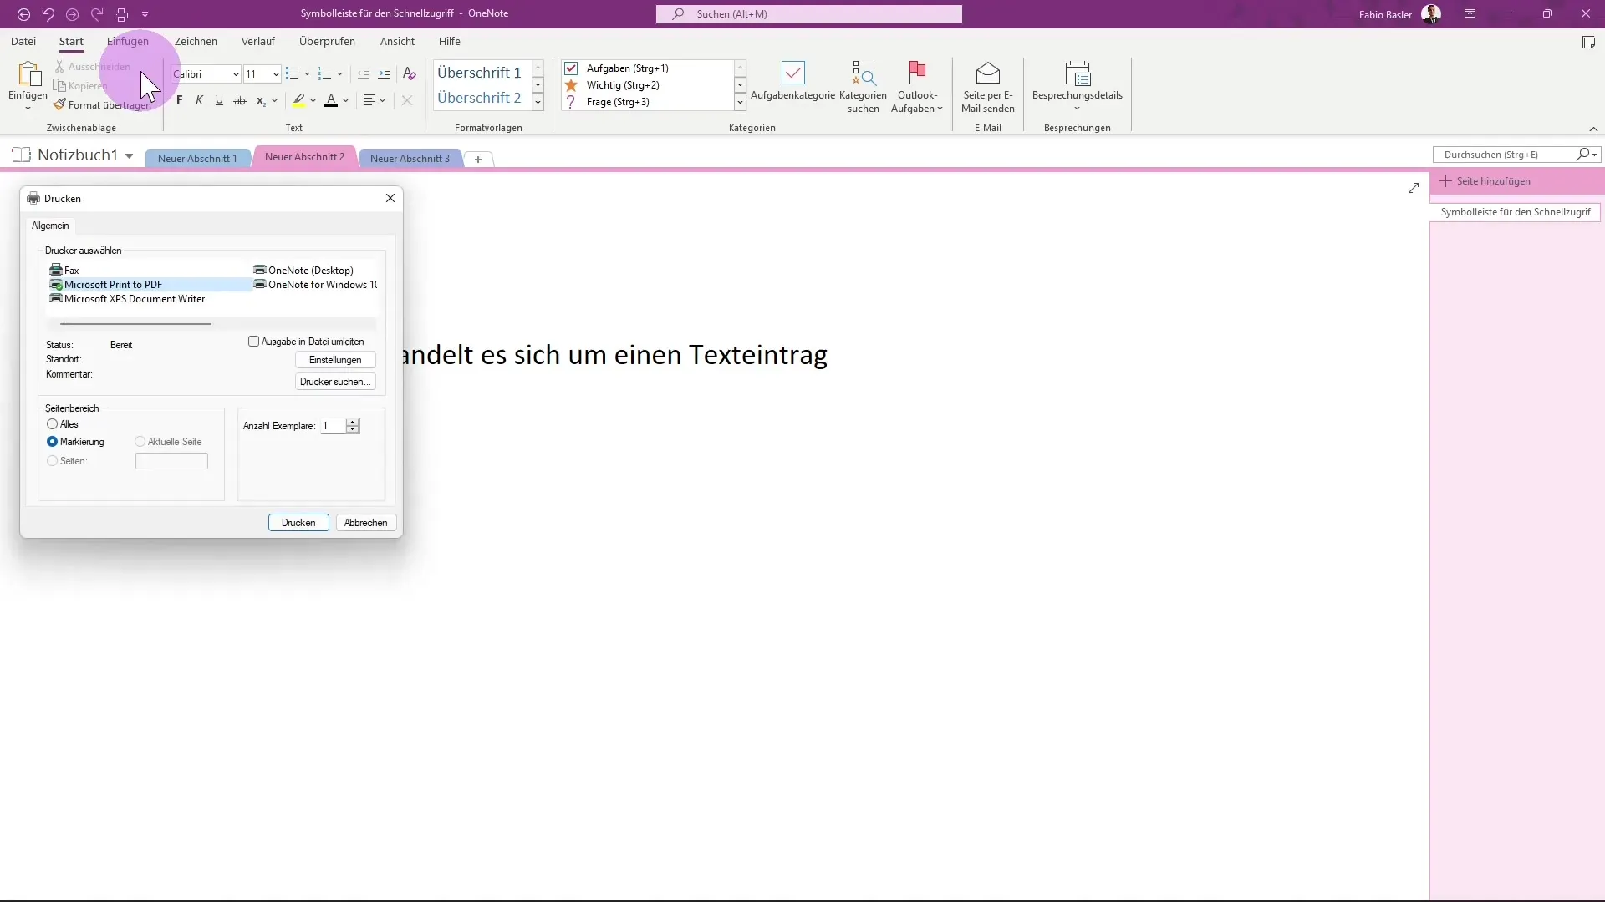Decrease the paragraph indent
1605x902 pixels.
(364, 73)
